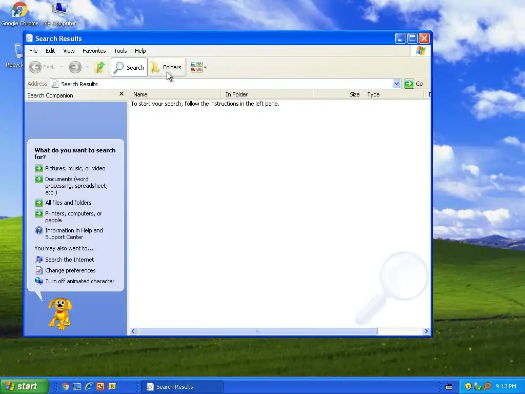The width and height of the screenshot is (525, 394).
Task: Open the Help menu
Action: click(140, 51)
